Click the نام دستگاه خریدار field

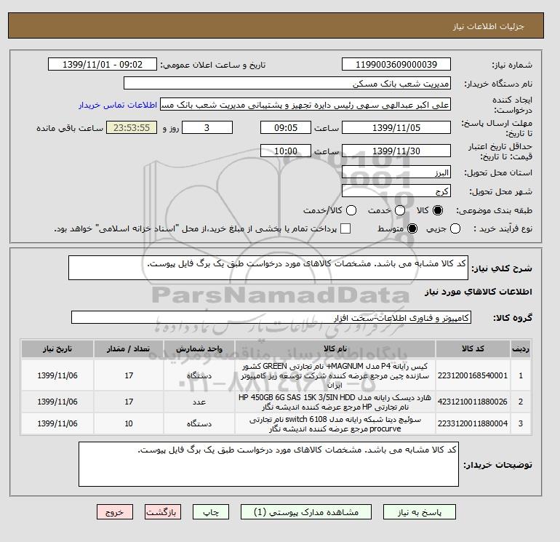(x=305, y=84)
